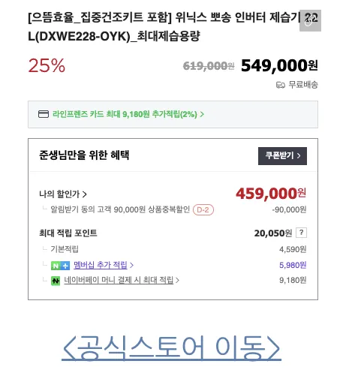Expand chevron after 멤버십 추가 적립
The height and width of the screenshot is (379, 343).
point(131,265)
